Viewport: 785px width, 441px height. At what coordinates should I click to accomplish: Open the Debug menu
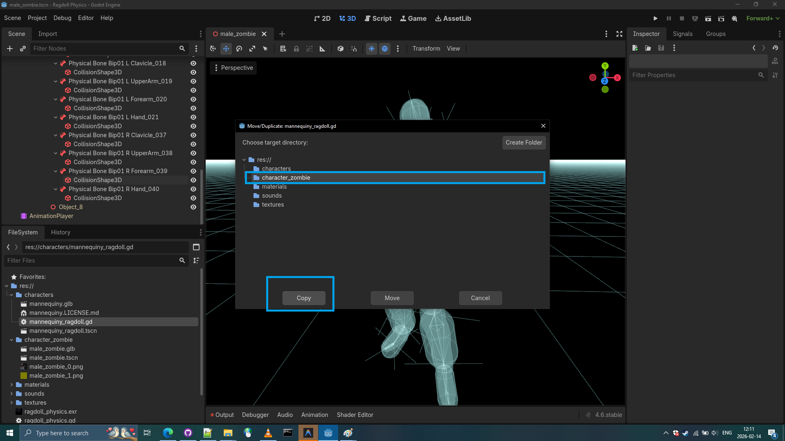click(x=62, y=18)
